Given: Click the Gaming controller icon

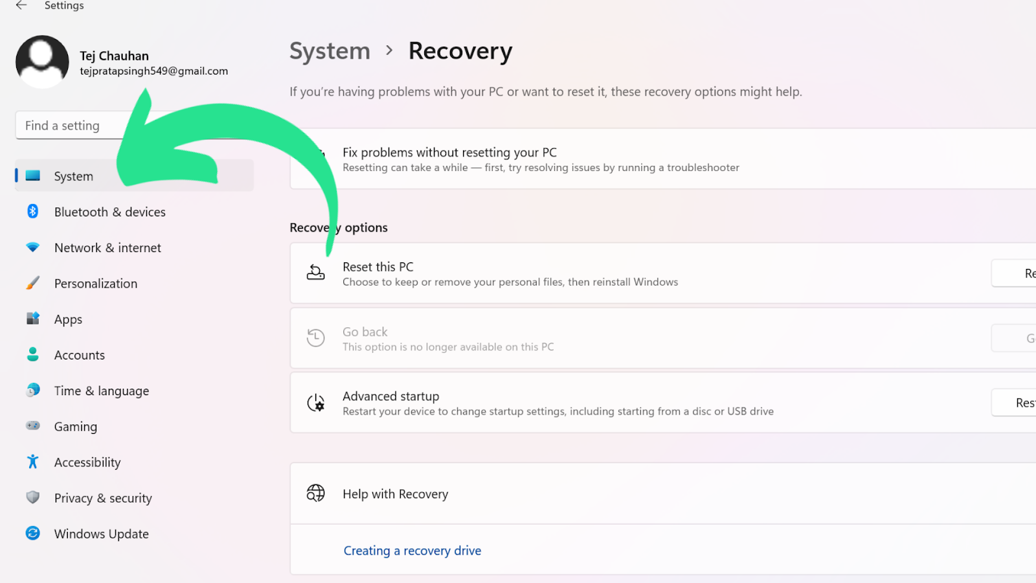Looking at the screenshot, I should coord(33,426).
